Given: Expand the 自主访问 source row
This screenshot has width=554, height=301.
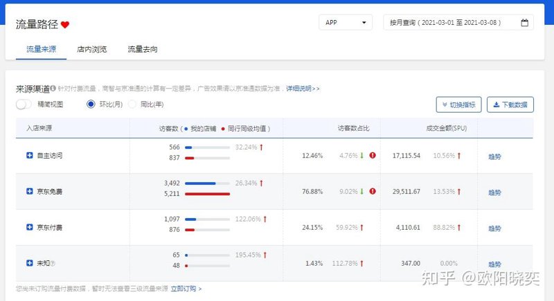Looking at the screenshot, I should pyautogui.click(x=30, y=155).
